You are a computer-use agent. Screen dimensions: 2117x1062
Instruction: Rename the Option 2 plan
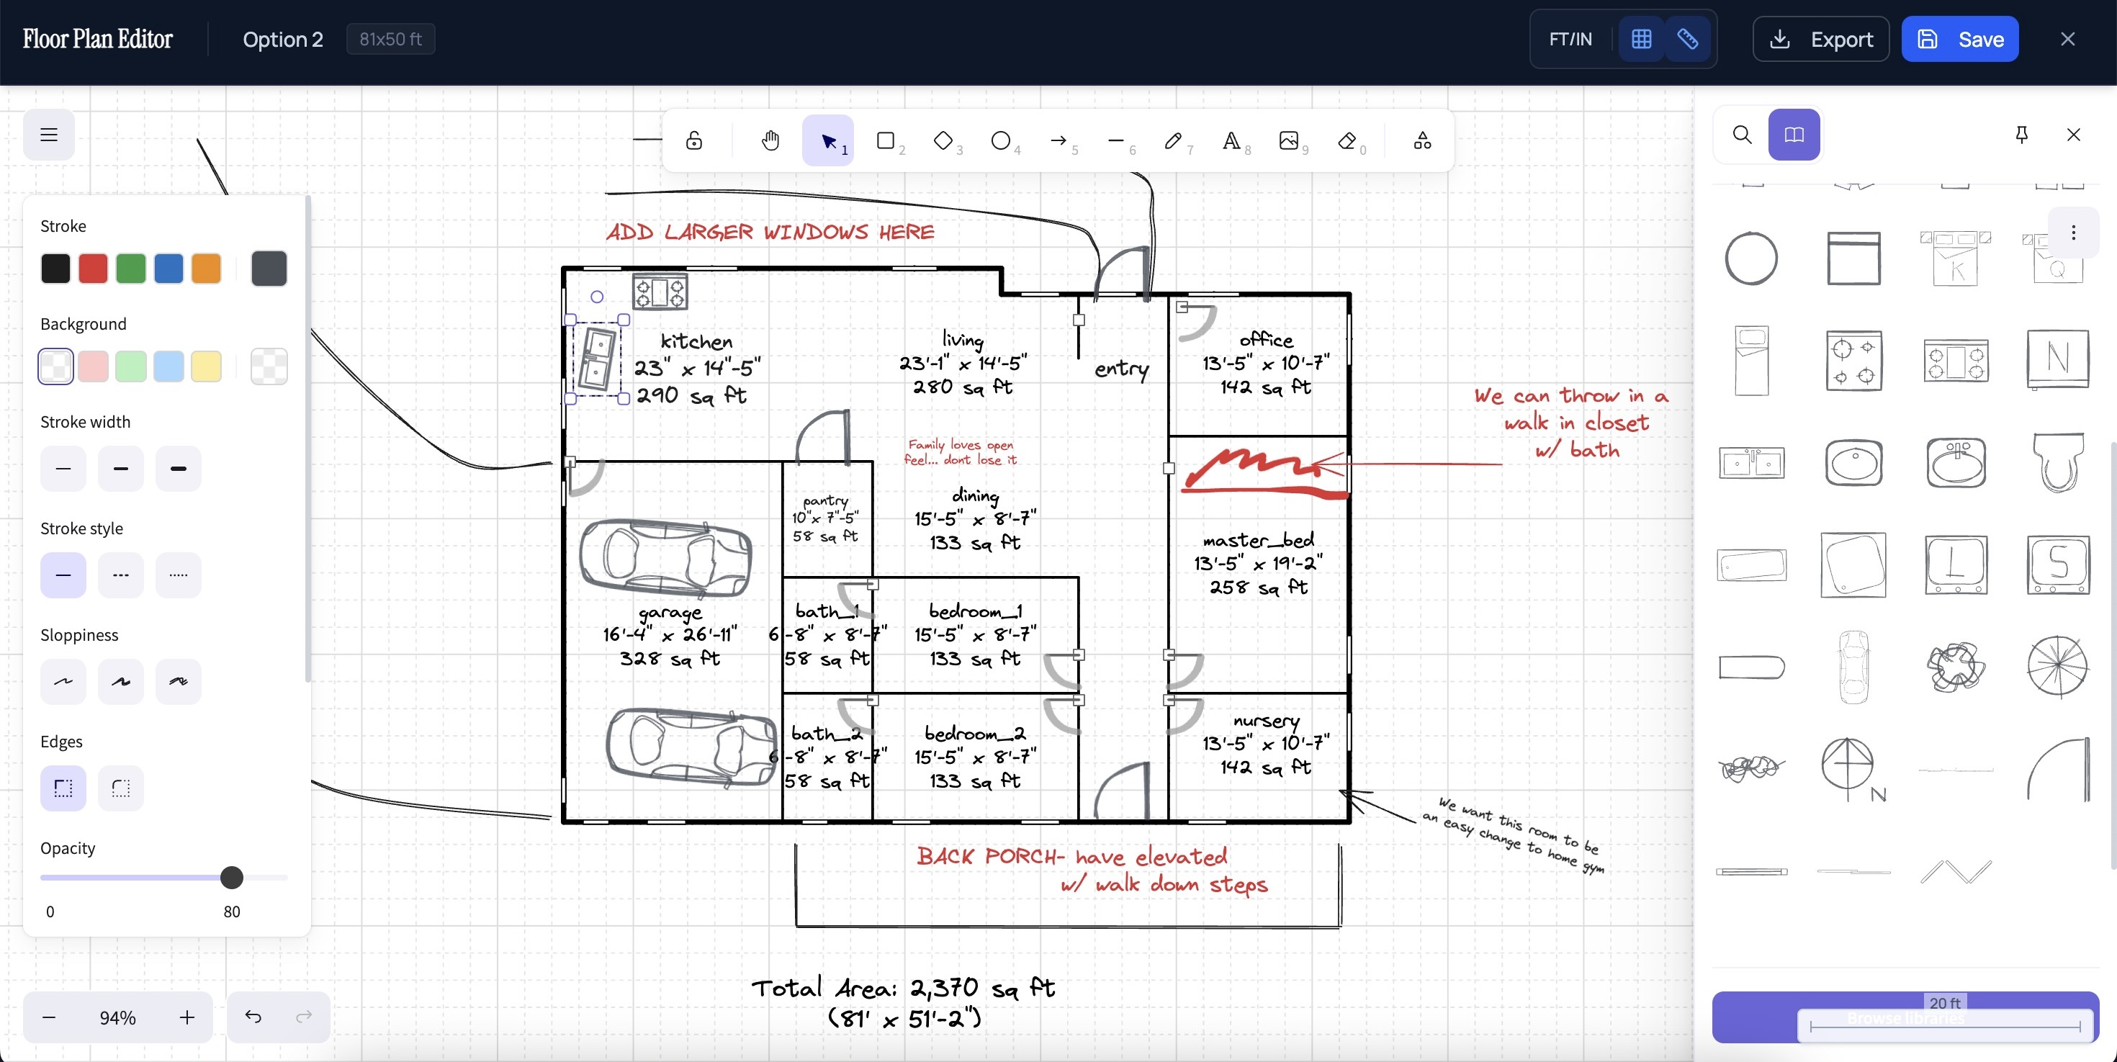coord(283,39)
